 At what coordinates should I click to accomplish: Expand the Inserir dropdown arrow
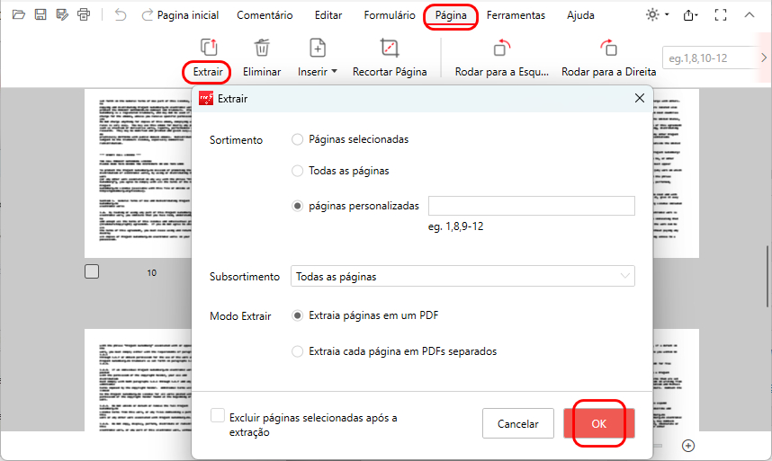point(335,71)
